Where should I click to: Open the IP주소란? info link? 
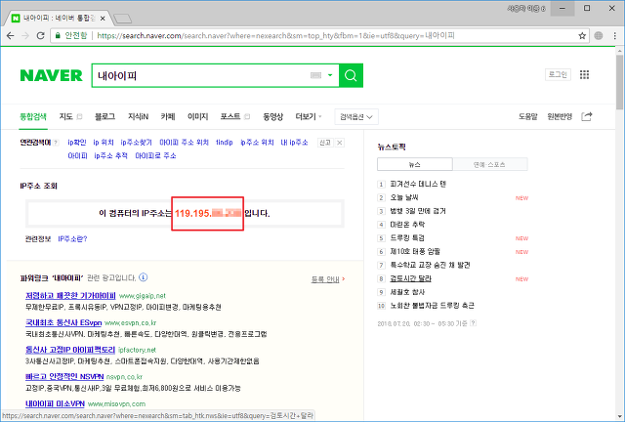click(x=72, y=239)
